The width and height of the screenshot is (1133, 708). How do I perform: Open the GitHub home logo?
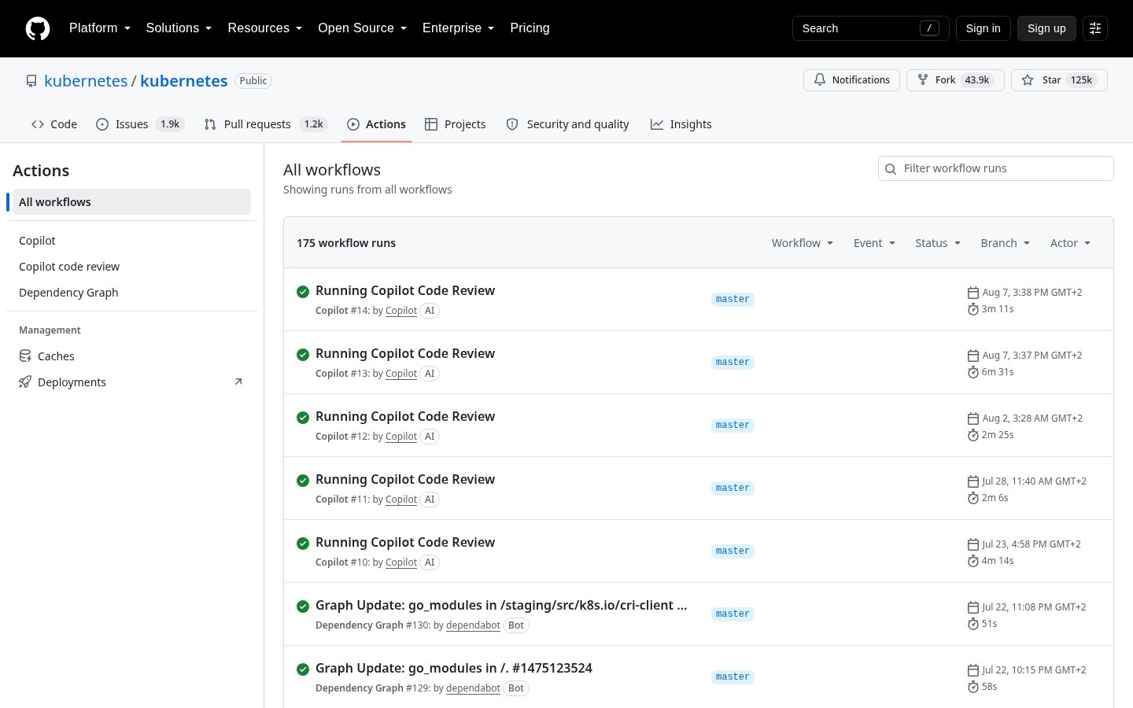coord(38,28)
